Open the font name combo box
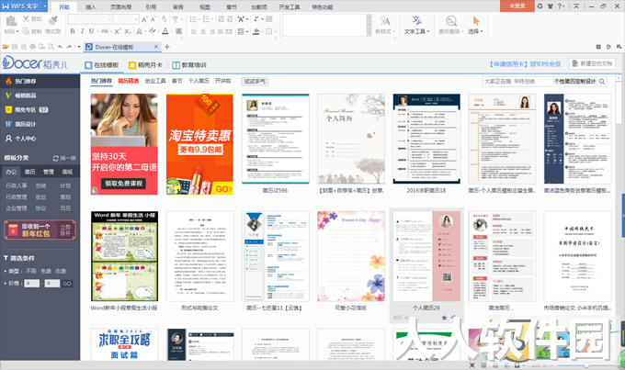This screenshot has width=625, height=370. click(90, 19)
